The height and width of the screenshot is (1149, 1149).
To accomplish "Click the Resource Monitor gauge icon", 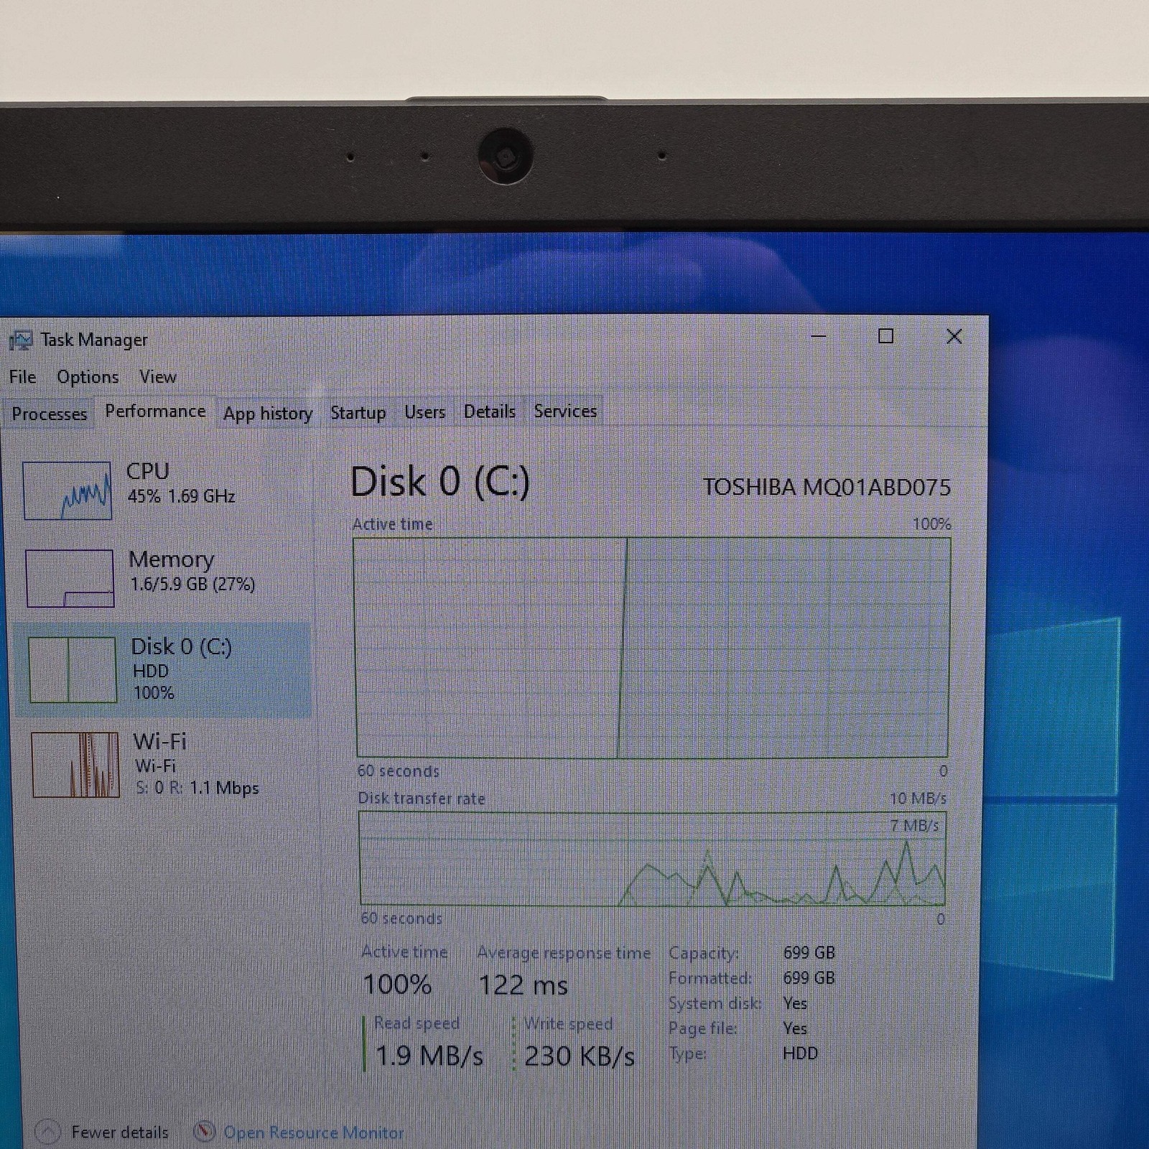I will point(204,1132).
